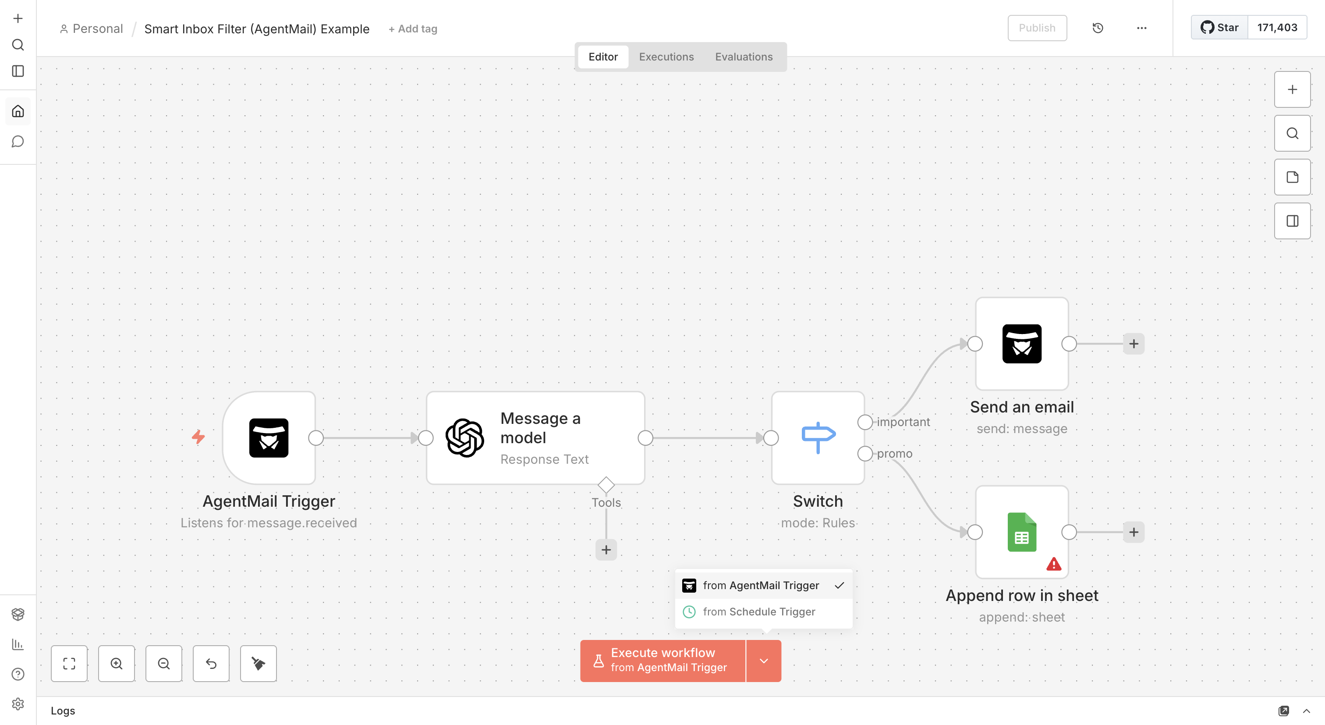Click the disabled Publish button
The image size is (1325, 725).
pyautogui.click(x=1037, y=28)
